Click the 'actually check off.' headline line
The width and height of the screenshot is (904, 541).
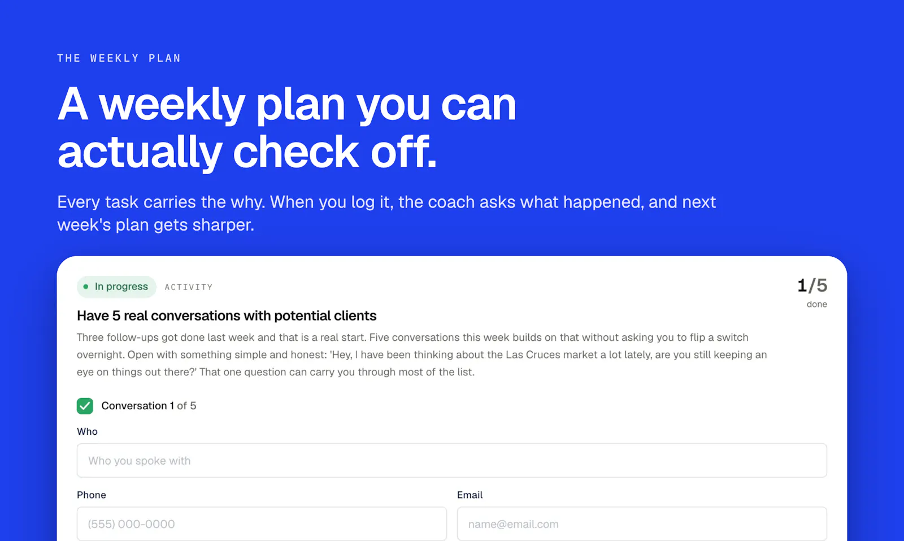247,152
